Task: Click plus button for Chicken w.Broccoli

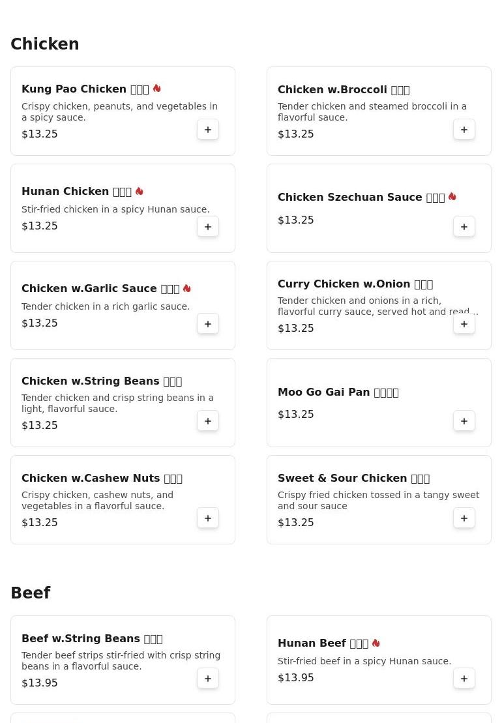Action: [x=464, y=130]
